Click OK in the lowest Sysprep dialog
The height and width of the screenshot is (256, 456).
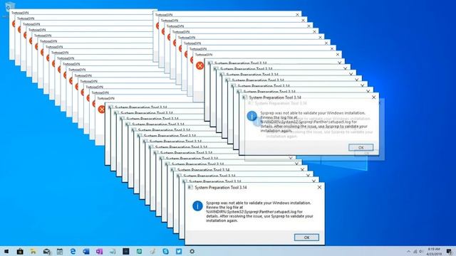click(x=306, y=238)
